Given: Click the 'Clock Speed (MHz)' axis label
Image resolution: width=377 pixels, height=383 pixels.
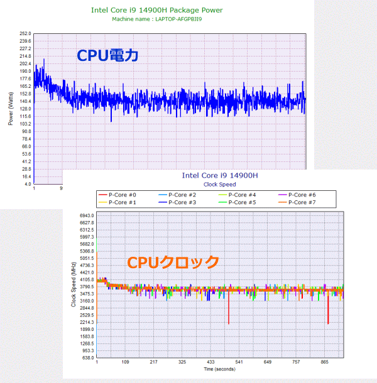Looking at the screenshot, I should click(74, 284).
